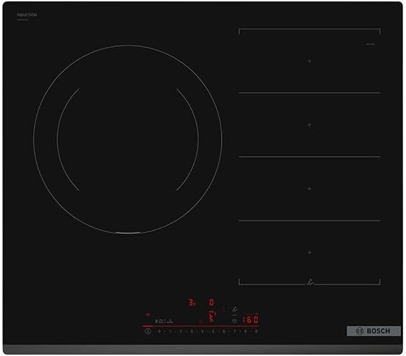The image size is (406, 356).
Task: Tap the frying sensor pan symbol above the clock
Action: click(x=235, y=310)
